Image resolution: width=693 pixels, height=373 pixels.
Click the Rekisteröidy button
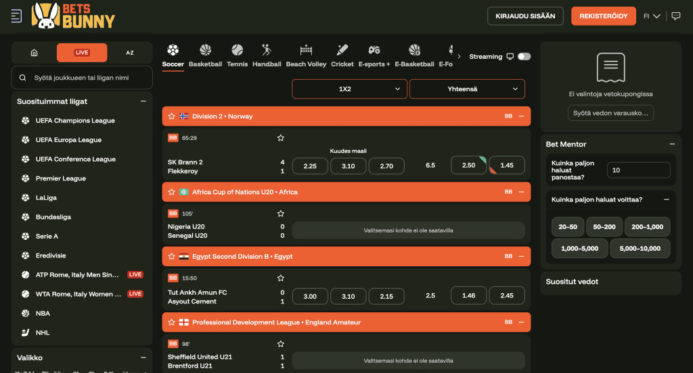point(603,16)
